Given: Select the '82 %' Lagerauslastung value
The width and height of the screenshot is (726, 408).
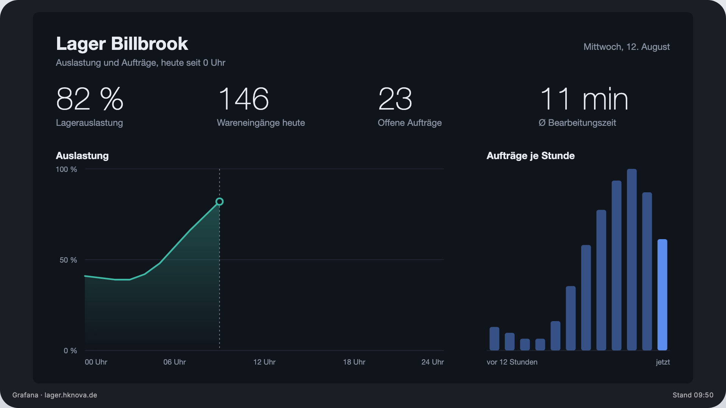Looking at the screenshot, I should coord(90,99).
